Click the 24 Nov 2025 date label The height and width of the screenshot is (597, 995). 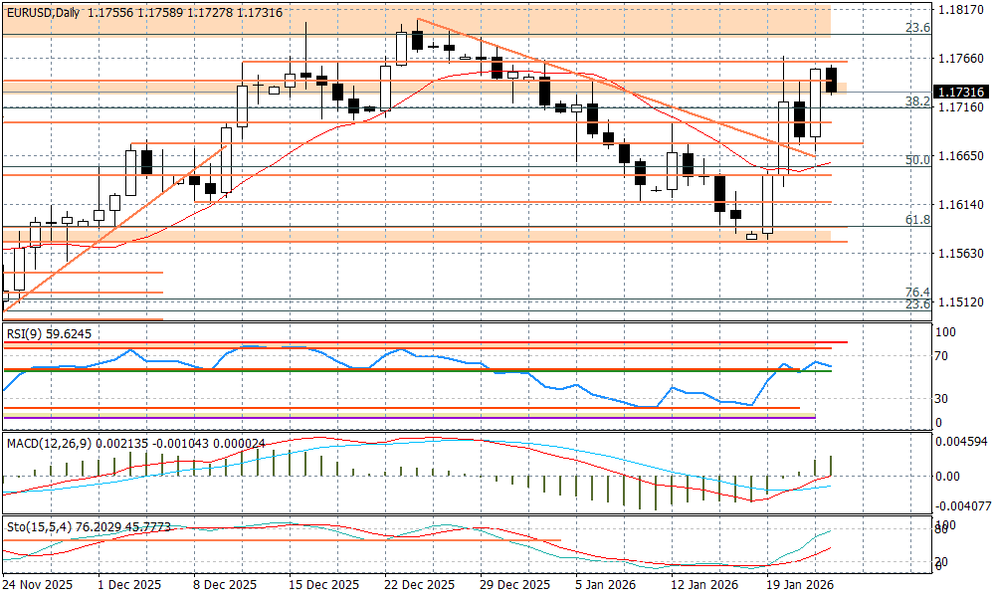tap(39, 585)
